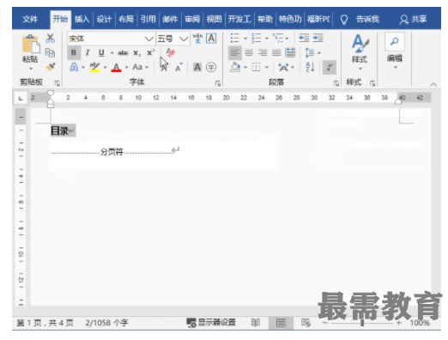
Task: Toggle subscript formatting
Action: (136, 53)
